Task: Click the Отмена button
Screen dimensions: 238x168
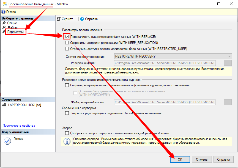Action: (x=201, y=160)
